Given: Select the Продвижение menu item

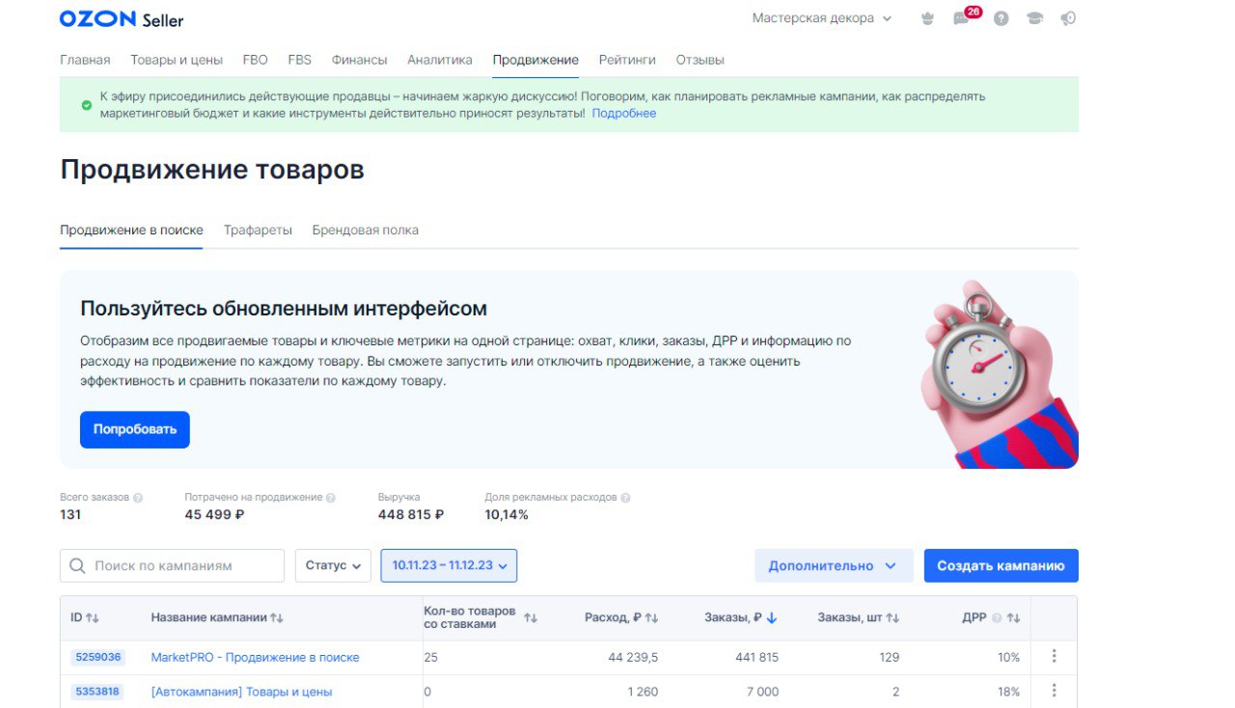Looking at the screenshot, I should [x=535, y=60].
